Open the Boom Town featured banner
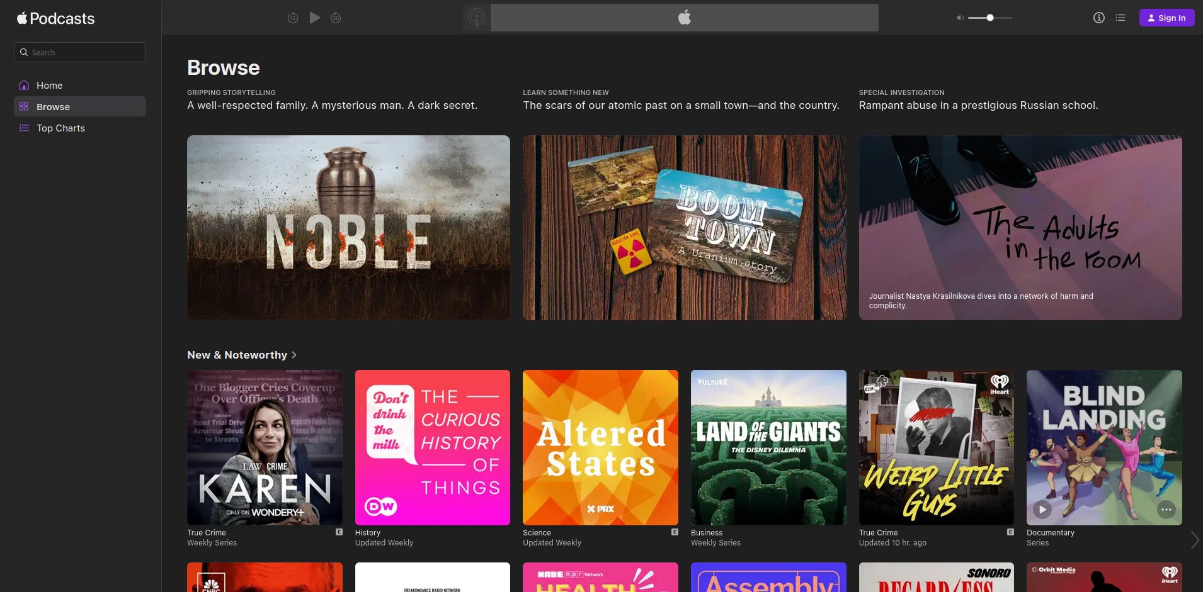 pos(684,227)
